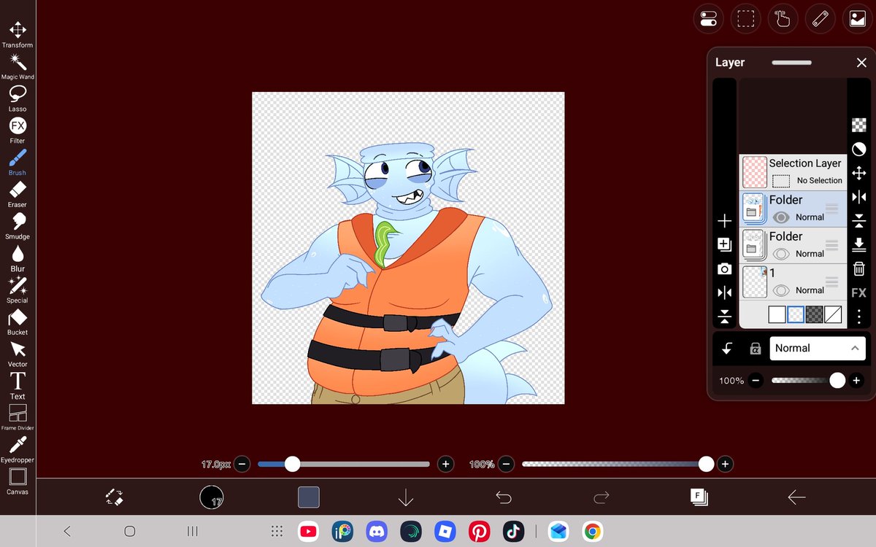The width and height of the screenshot is (876, 547).
Task: Select the Brush tool
Action: click(x=18, y=162)
